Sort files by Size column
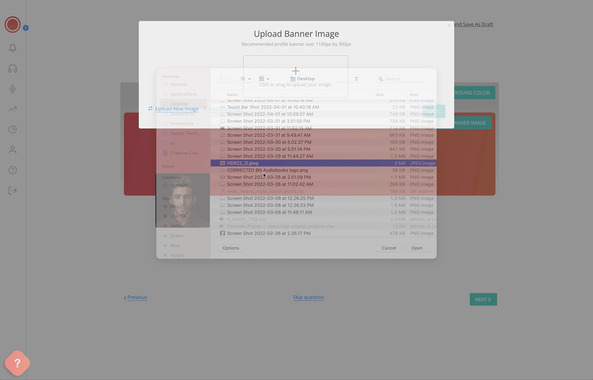This screenshot has width=593, height=380. tap(380, 95)
